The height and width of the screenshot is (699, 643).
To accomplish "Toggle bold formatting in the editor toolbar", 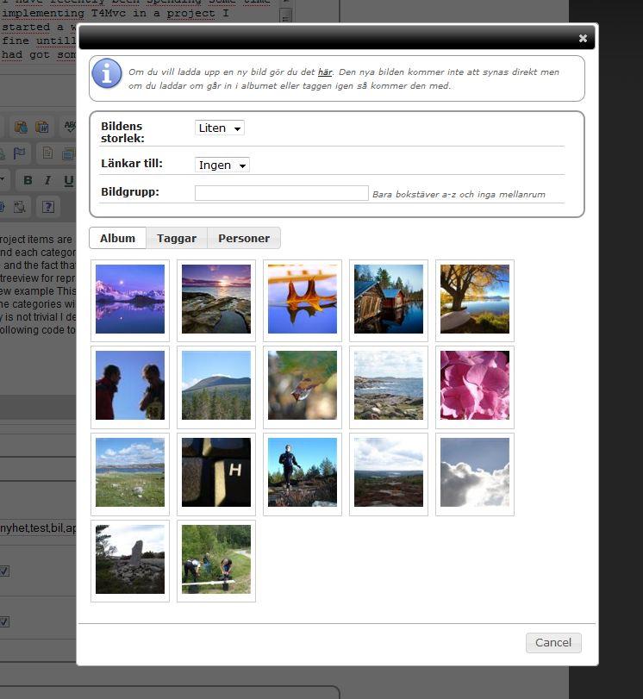I will [28, 180].
